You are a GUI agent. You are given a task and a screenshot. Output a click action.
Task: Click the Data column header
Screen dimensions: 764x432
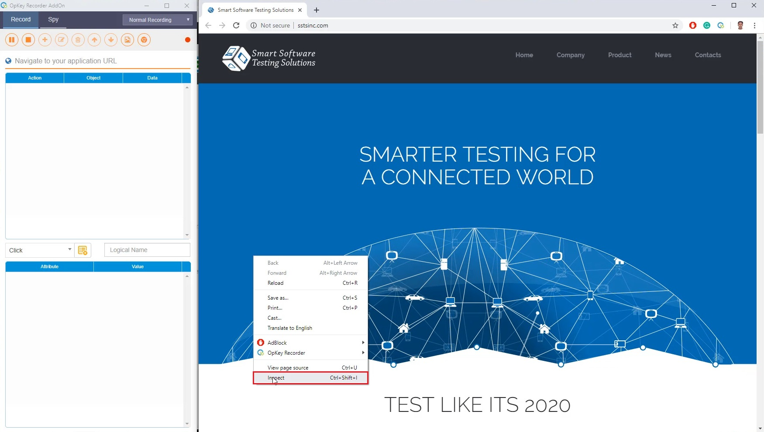click(x=152, y=78)
